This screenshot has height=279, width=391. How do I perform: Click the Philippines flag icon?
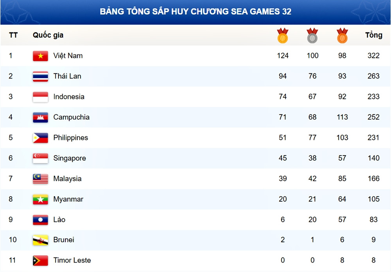40,138
